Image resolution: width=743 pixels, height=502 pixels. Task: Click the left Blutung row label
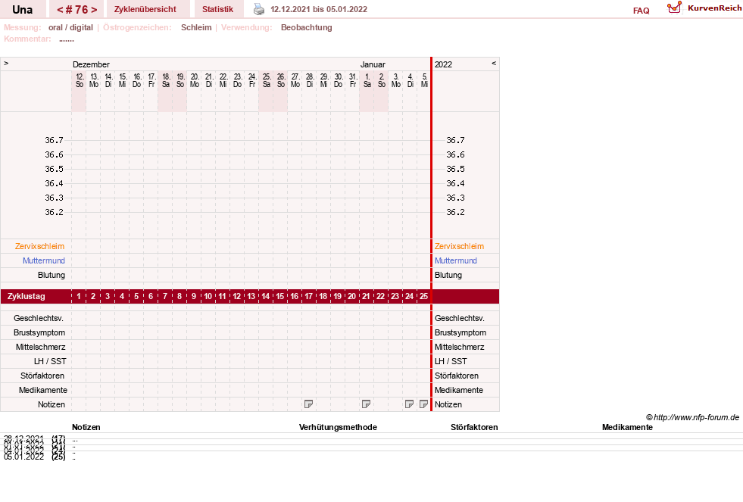(52, 275)
